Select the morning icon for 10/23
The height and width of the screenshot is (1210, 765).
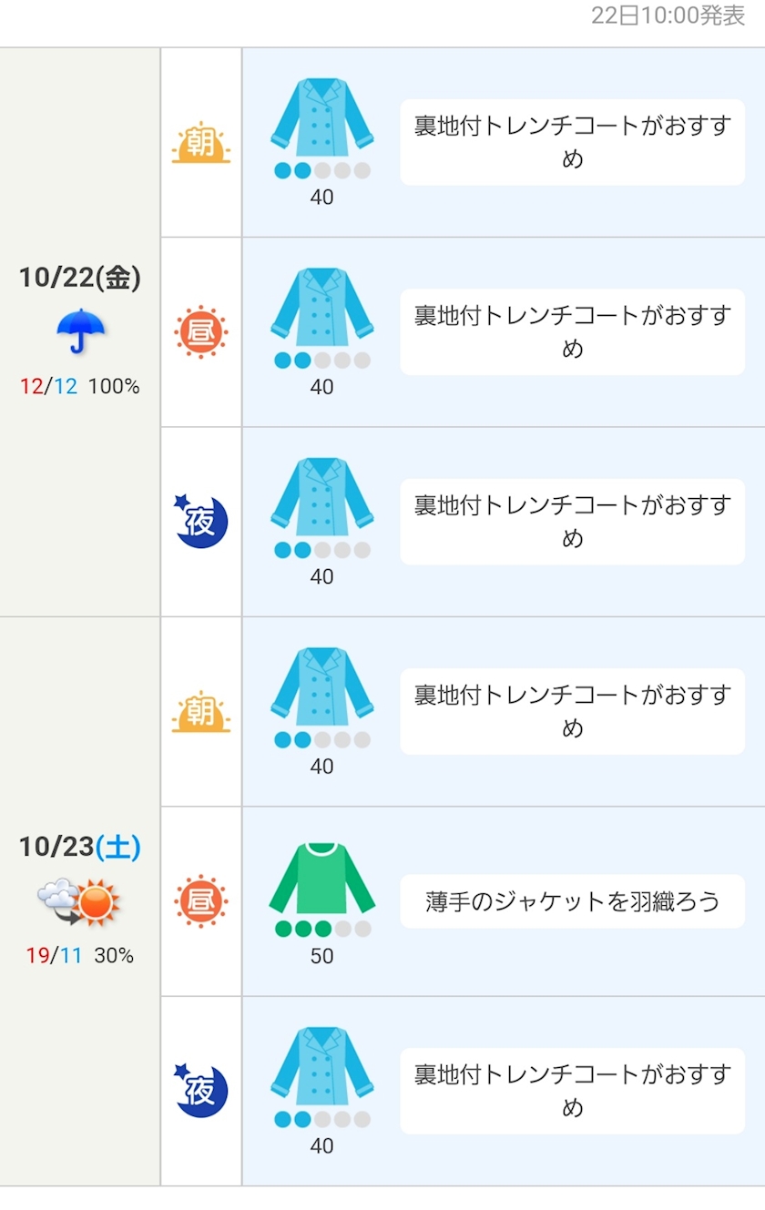point(201,712)
